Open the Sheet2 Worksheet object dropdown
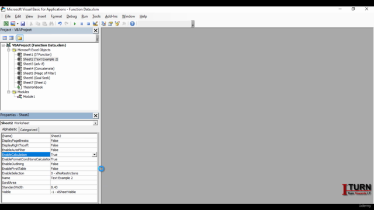 (95, 123)
